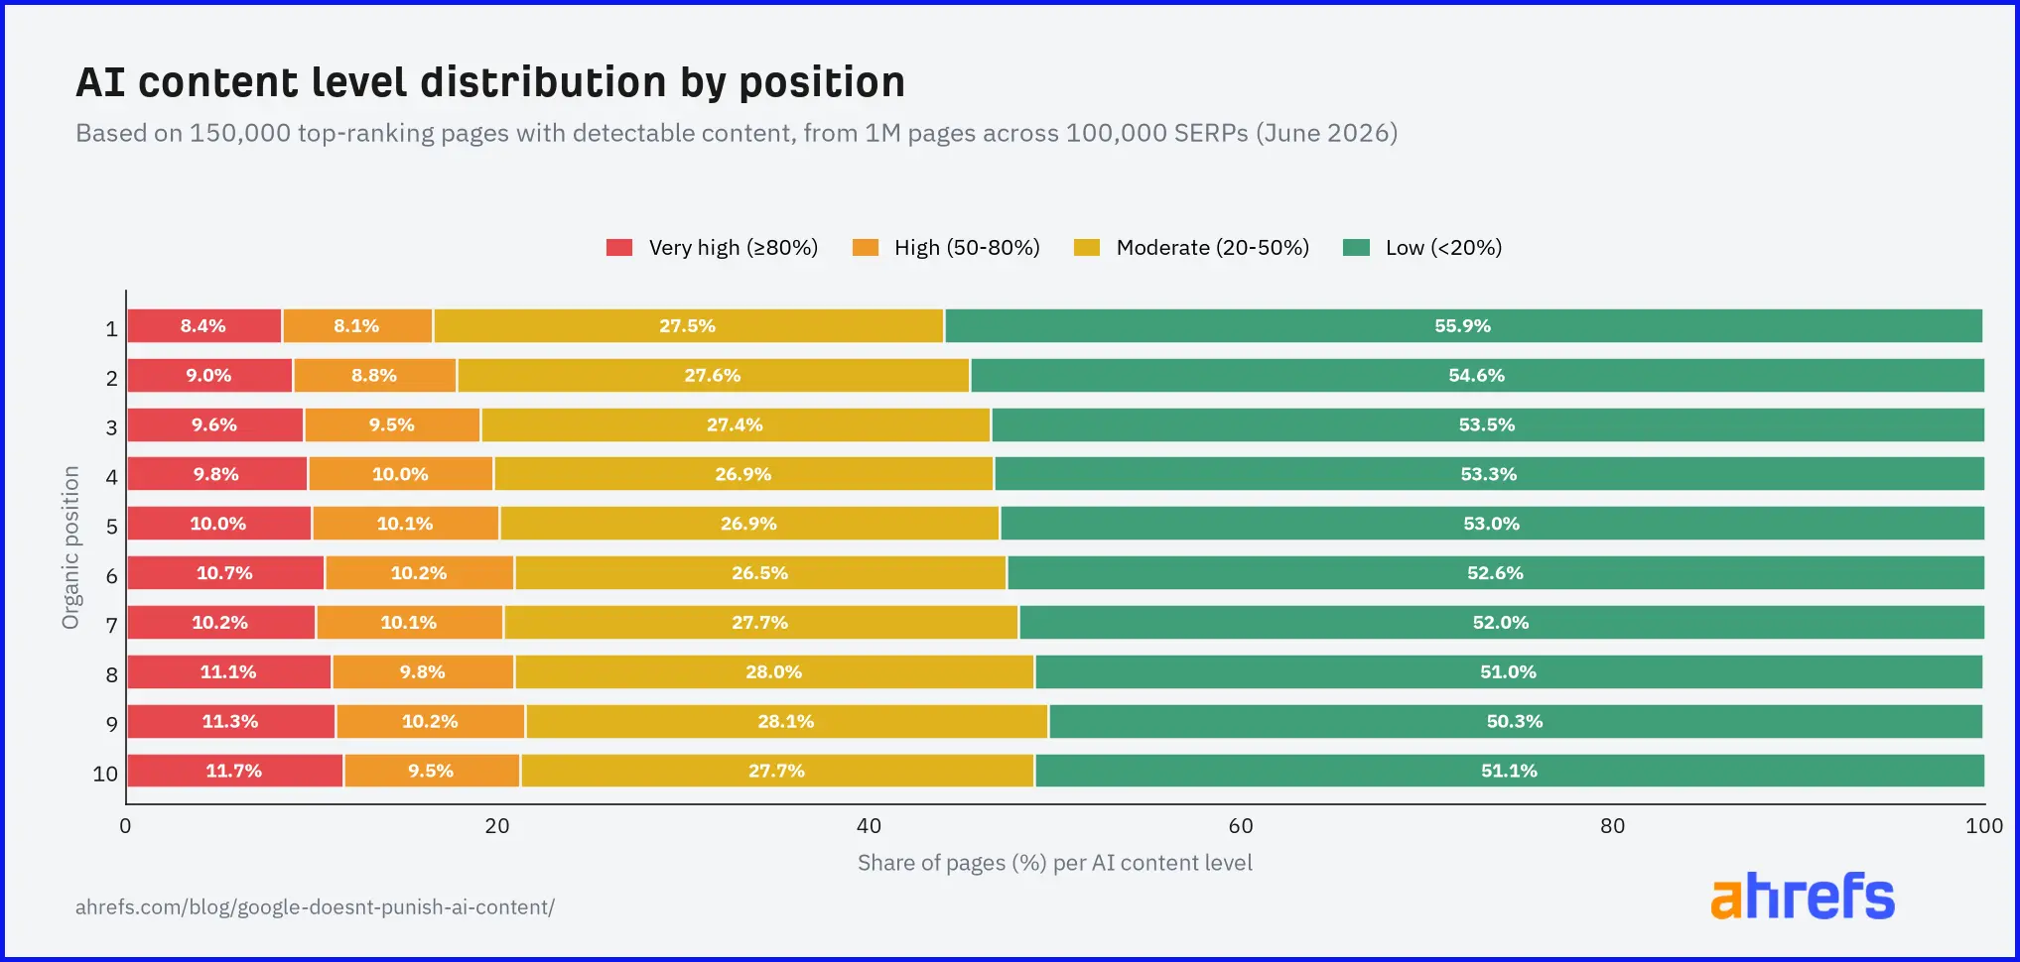2020x962 pixels.
Task: Click the 8.4% red segment in row 1
Action: click(x=204, y=326)
